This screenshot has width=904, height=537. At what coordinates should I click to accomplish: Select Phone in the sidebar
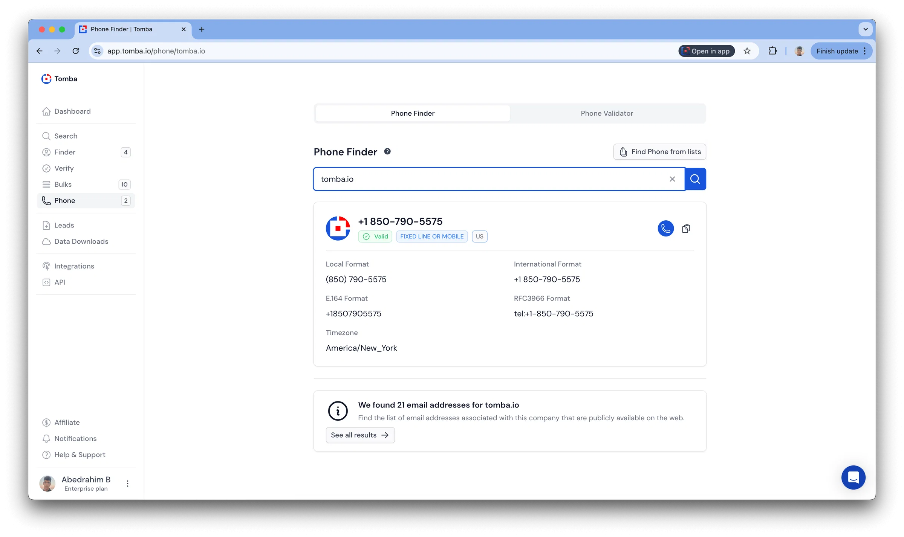pyautogui.click(x=86, y=201)
